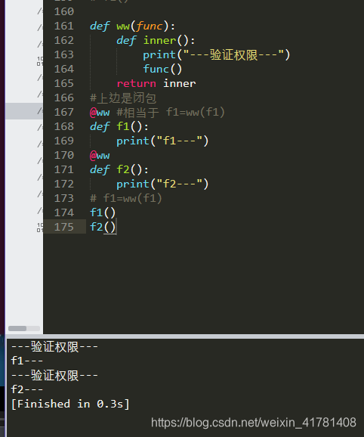The image size is (364, 437).
Task: Click line number 171 in the gutter
Action: pos(64,169)
